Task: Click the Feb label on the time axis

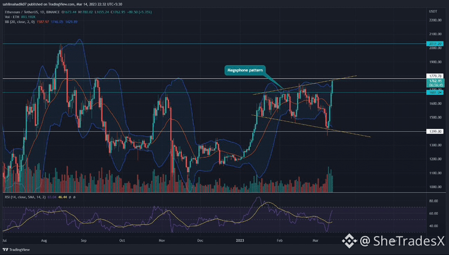Action: click(280, 241)
